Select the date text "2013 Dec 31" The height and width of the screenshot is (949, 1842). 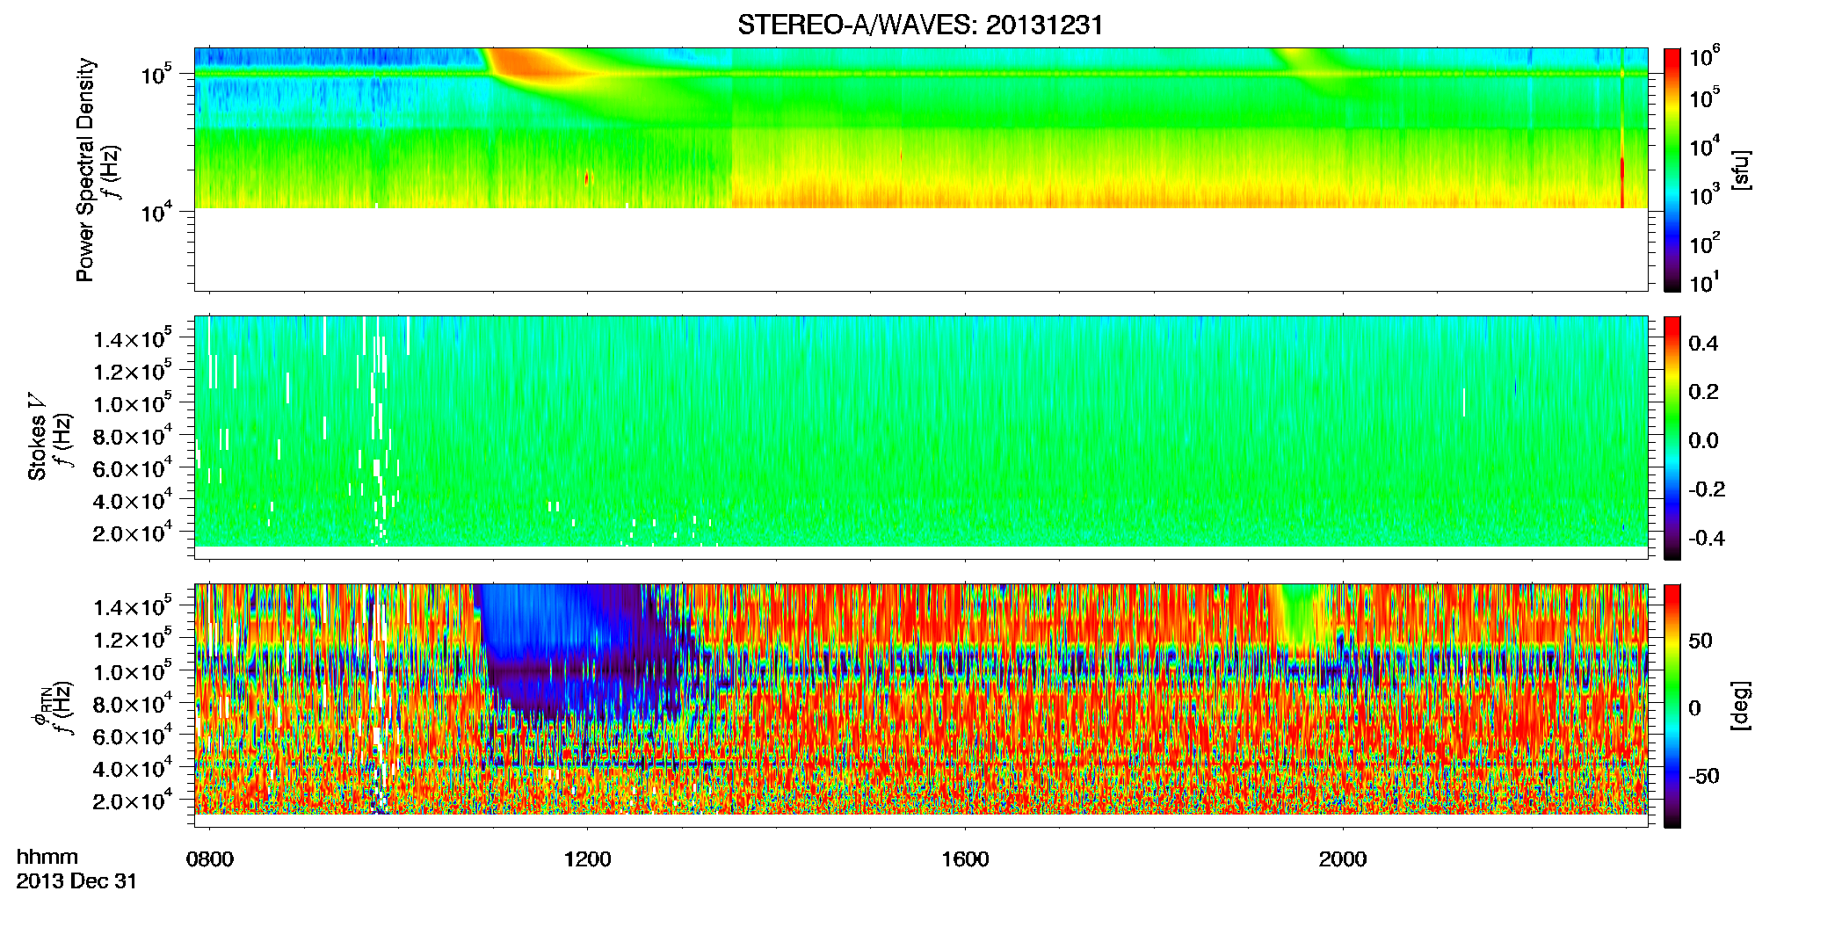(x=77, y=881)
